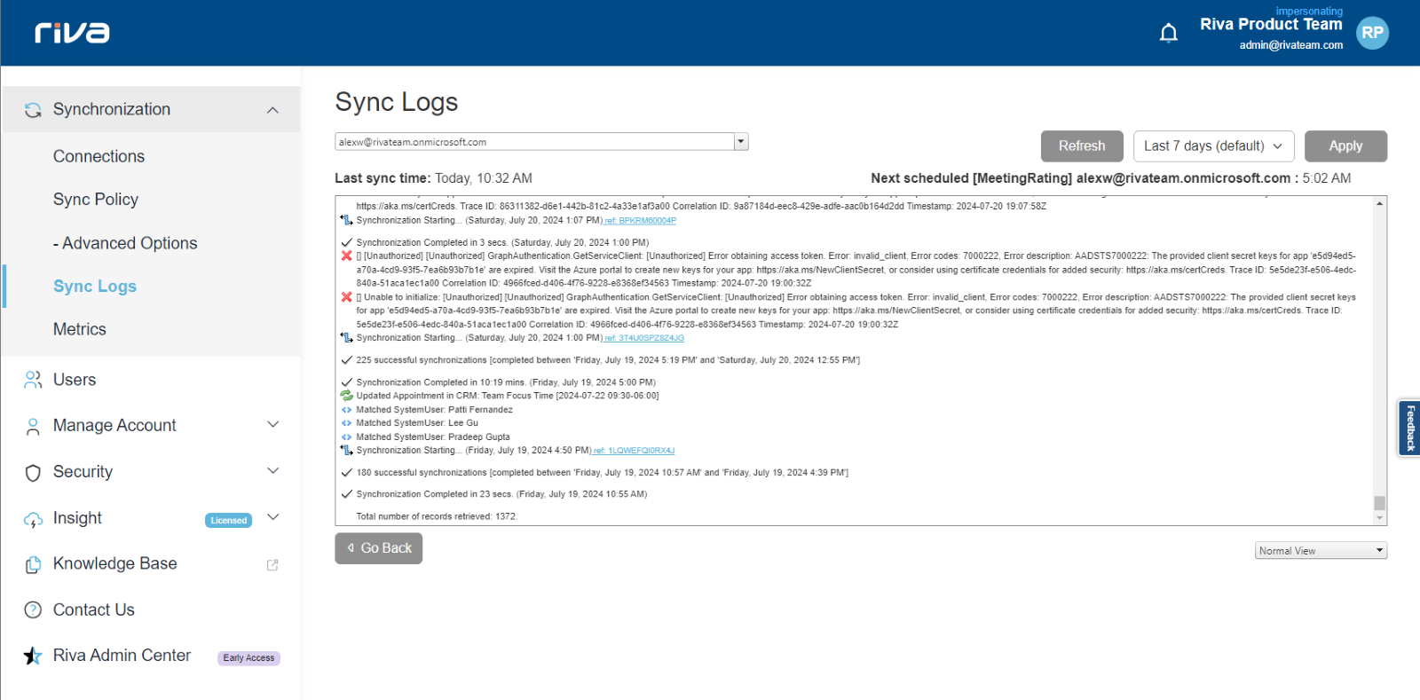Image resolution: width=1420 pixels, height=700 pixels.
Task: Click 'Synchronization Completed in 10:19 mins' entry
Action: click(506, 382)
